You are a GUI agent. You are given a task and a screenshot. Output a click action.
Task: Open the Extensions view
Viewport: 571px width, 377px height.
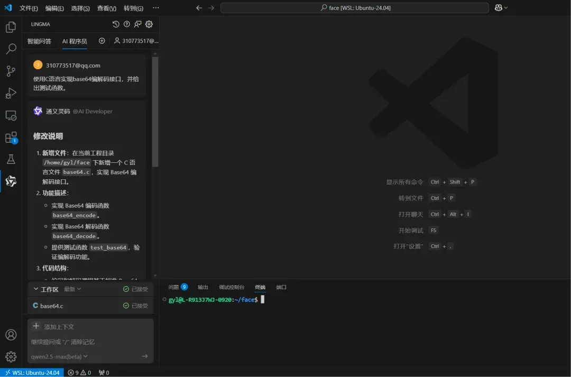coord(11,137)
